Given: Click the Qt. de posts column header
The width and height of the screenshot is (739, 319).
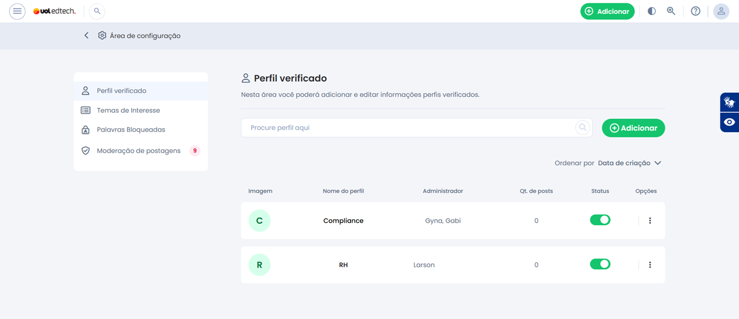Looking at the screenshot, I should 536,191.
